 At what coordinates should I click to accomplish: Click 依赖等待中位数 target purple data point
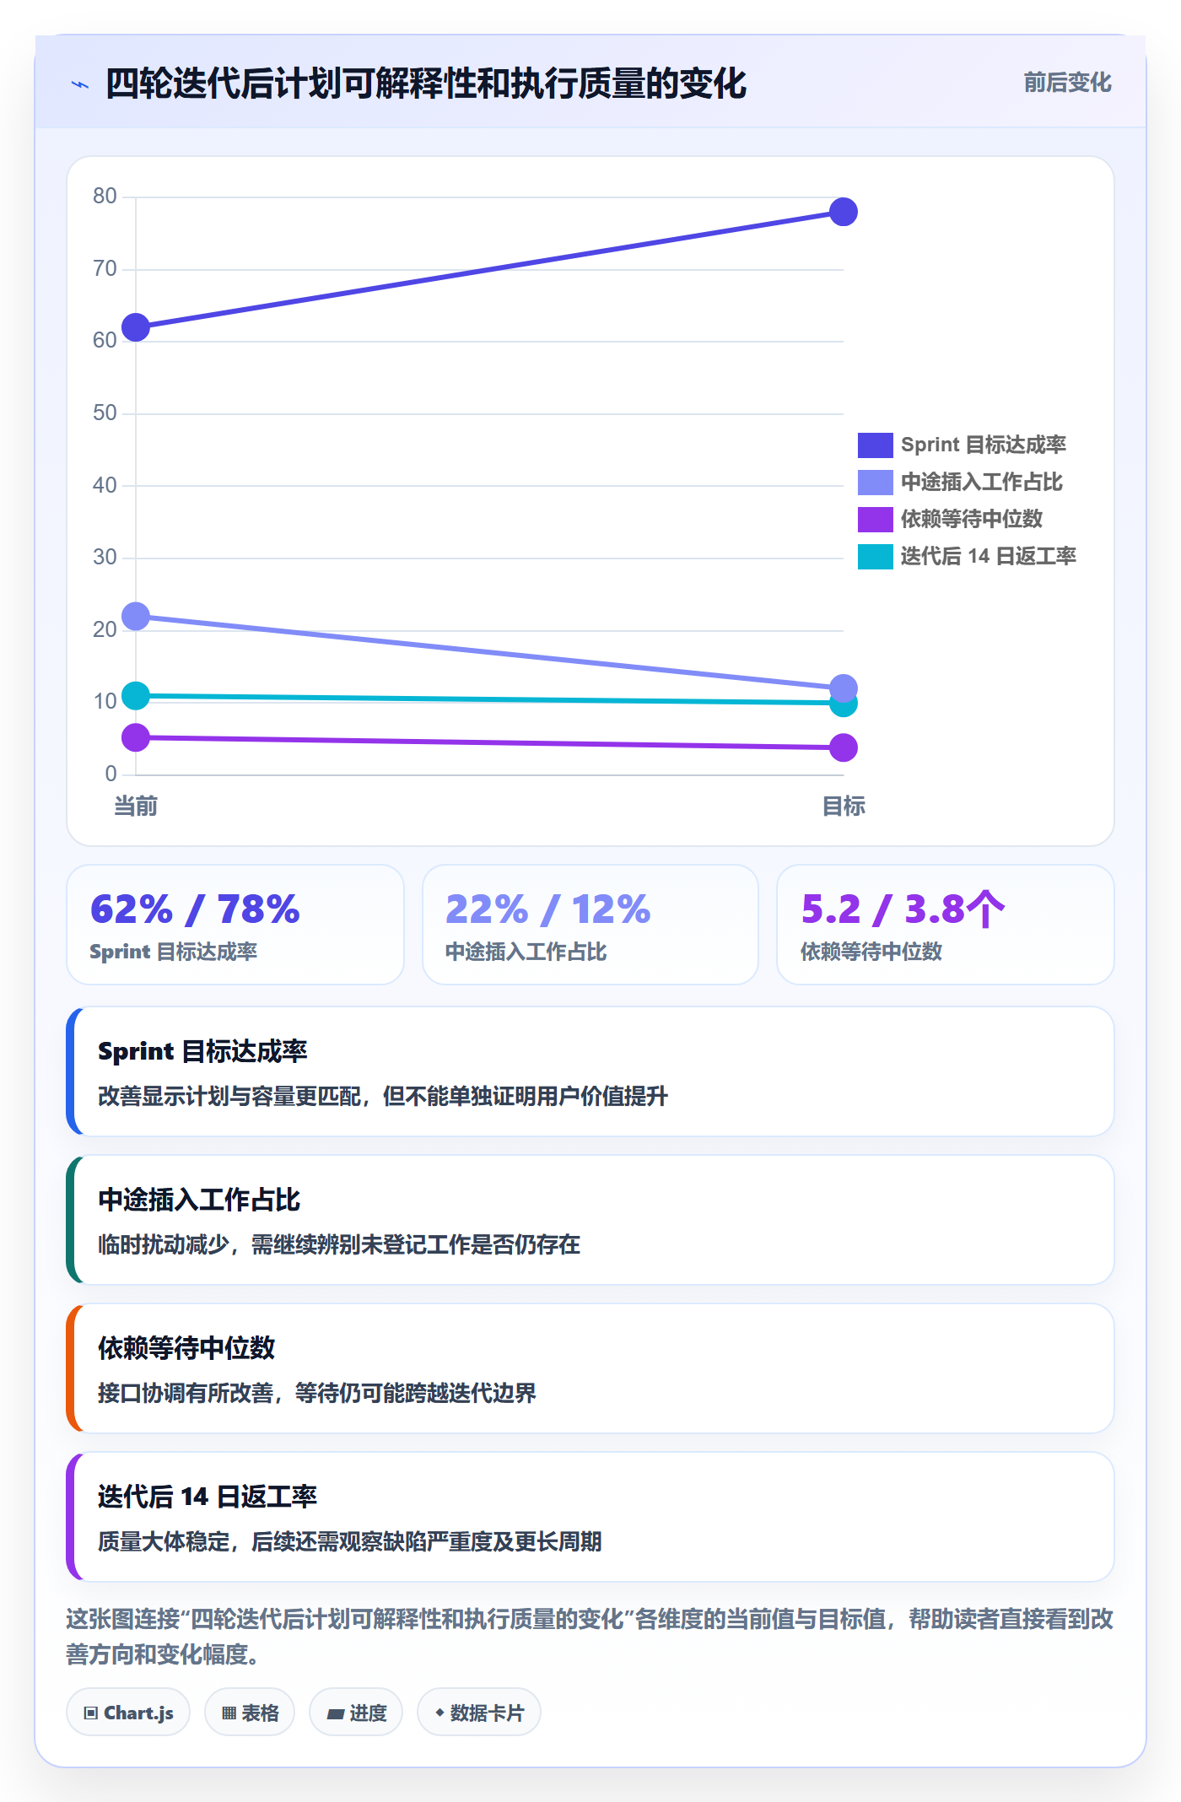(844, 747)
